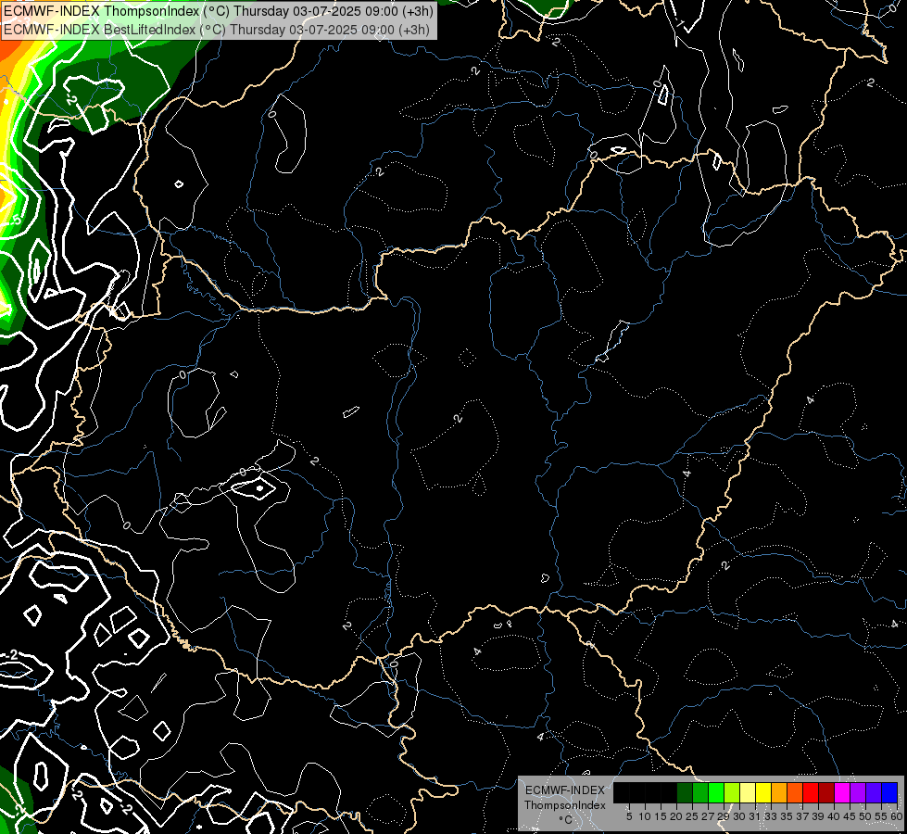Image resolution: width=907 pixels, height=834 pixels.
Task: Select the dark green 20–25 legend swatch
Action: [685, 792]
